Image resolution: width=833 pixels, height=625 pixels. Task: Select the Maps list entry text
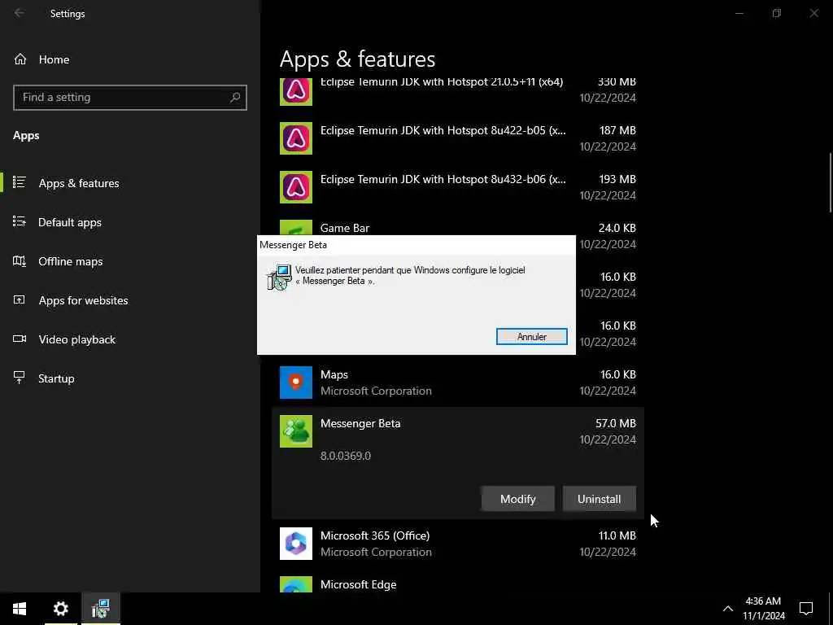click(x=334, y=374)
